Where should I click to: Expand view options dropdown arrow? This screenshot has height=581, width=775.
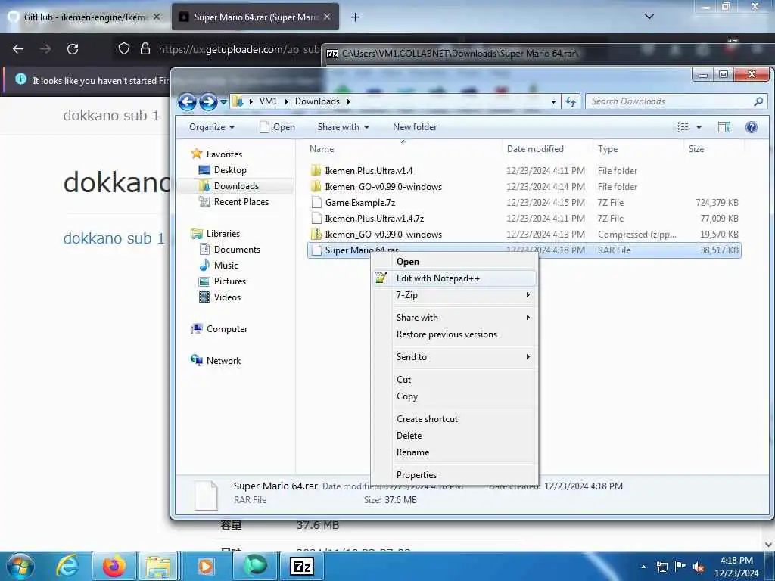point(699,127)
